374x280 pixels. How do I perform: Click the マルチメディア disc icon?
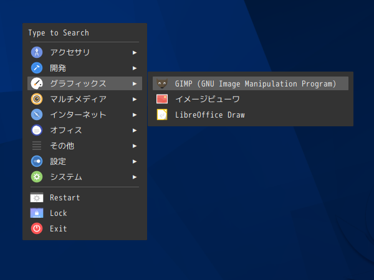[37, 99]
